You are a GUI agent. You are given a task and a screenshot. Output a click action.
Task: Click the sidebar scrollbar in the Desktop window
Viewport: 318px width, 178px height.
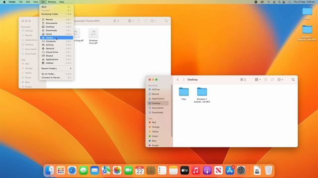[172, 111]
